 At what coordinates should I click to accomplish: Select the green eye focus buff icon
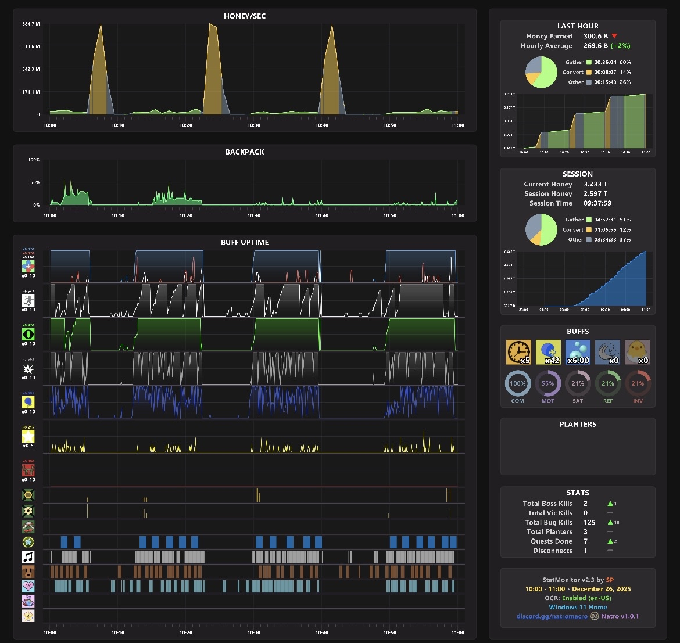pos(28,334)
